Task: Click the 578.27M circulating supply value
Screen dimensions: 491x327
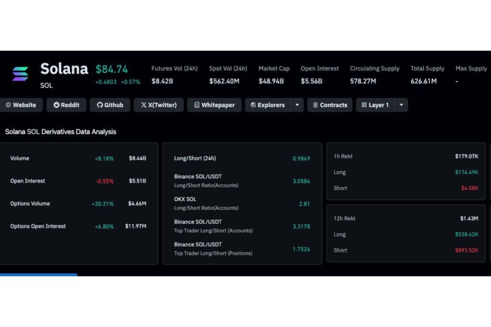Action: point(363,81)
